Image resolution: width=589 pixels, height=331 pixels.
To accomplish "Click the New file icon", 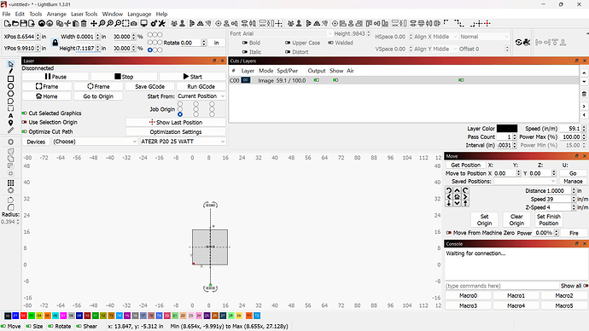I will (x=7, y=23).
